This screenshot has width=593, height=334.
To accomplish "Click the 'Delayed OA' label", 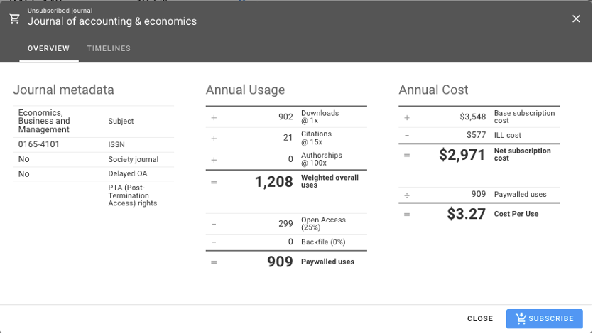I will tap(127, 173).
